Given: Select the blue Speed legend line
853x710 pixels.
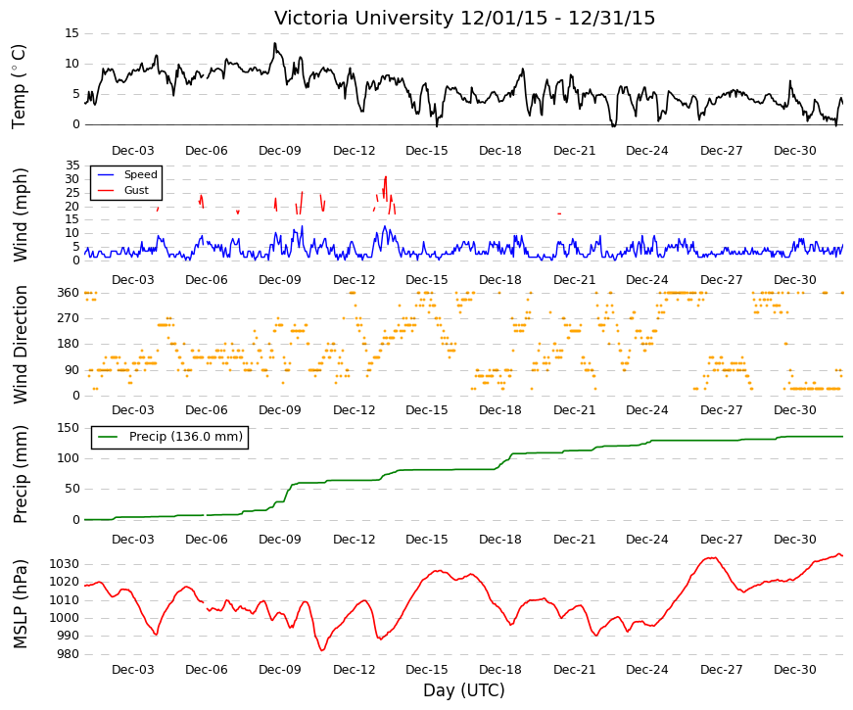Looking at the screenshot, I should (x=105, y=174).
